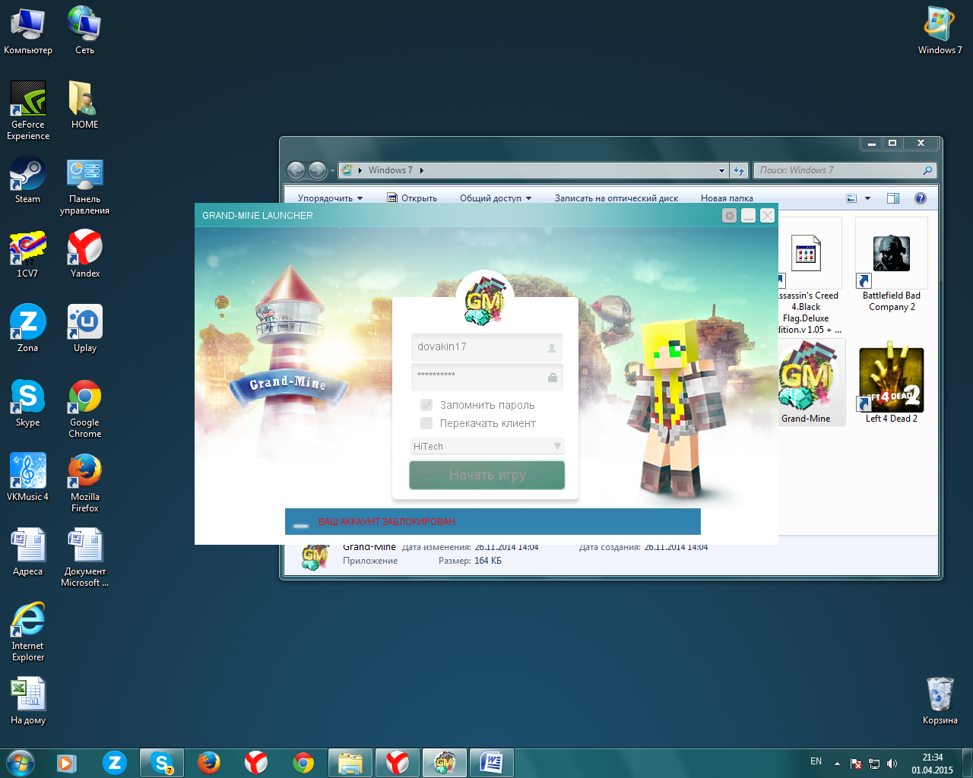
Task: Expand breadcrumb arrow after Windows 7
Action: pos(422,170)
